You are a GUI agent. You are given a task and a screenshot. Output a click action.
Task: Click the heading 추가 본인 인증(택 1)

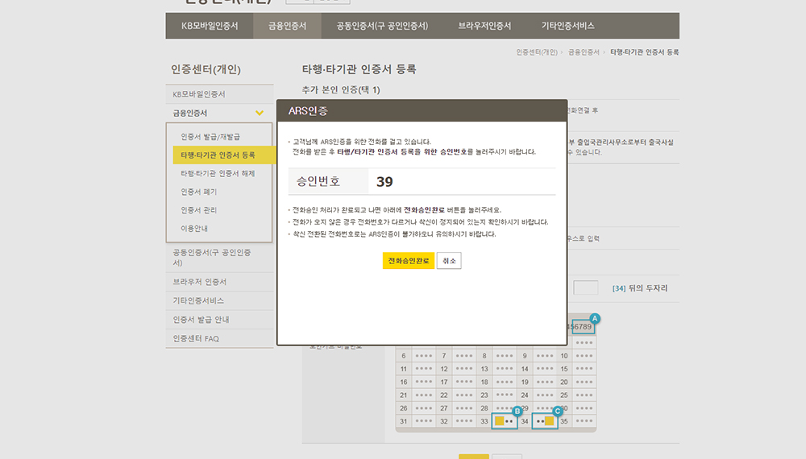tap(341, 90)
